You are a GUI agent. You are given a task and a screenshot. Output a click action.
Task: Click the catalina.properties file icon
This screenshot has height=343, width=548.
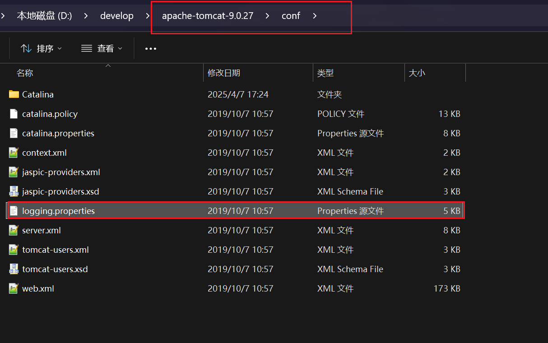[x=14, y=133]
